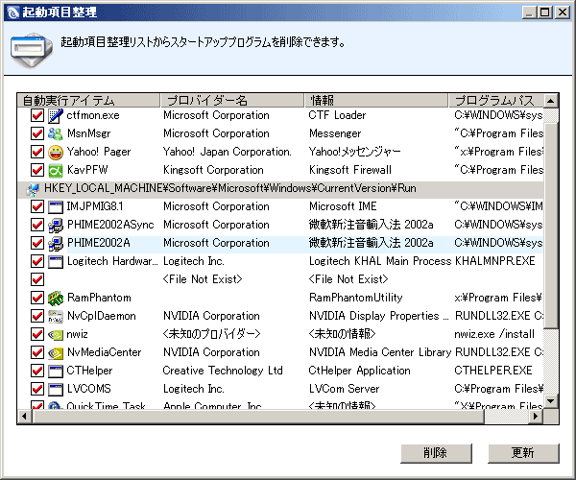Select the HKEY_LOCAL_MACHINE Run group row

[x=281, y=189]
